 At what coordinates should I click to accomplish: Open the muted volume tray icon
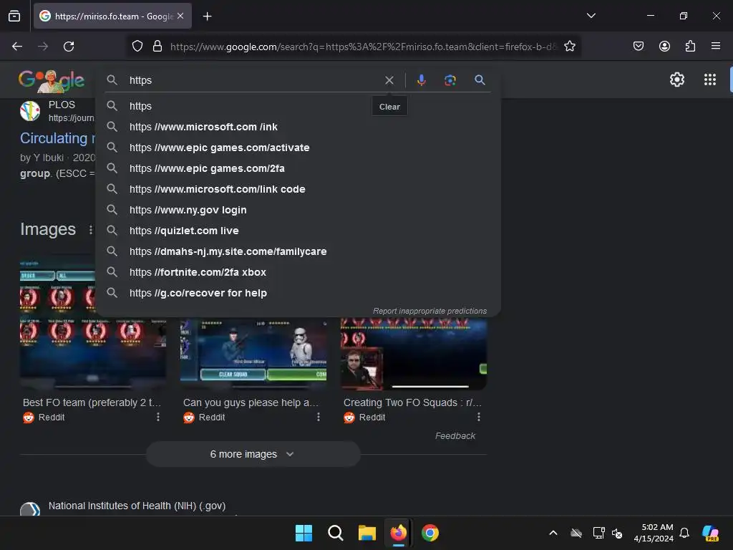point(617,533)
